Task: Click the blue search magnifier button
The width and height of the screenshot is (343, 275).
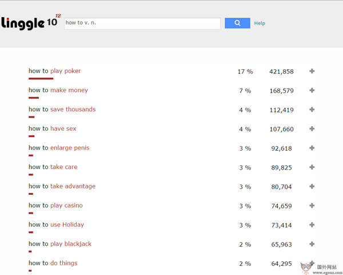Action: pos(237,23)
